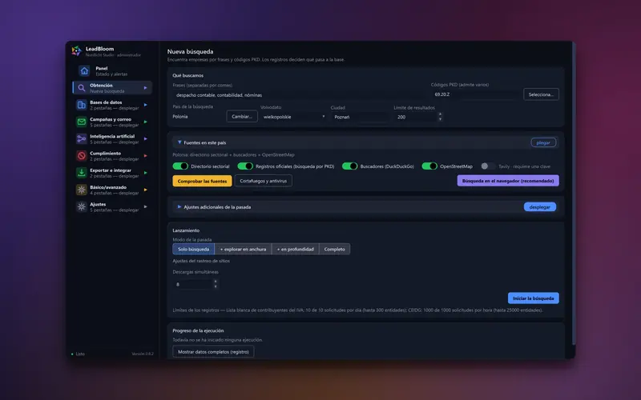Click the Iniciar la búsqueda button

[533, 298]
